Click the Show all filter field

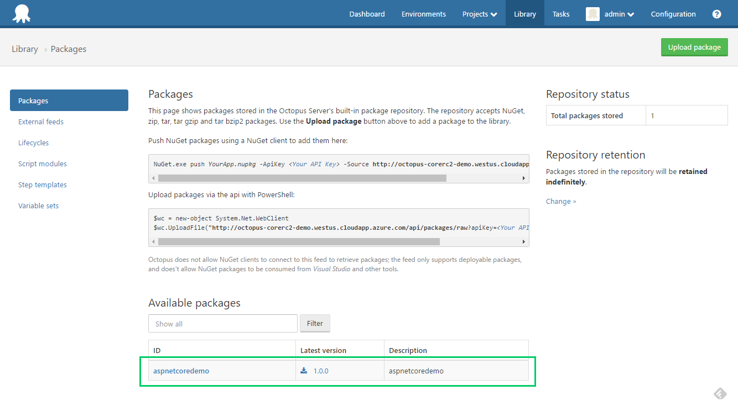click(222, 323)
